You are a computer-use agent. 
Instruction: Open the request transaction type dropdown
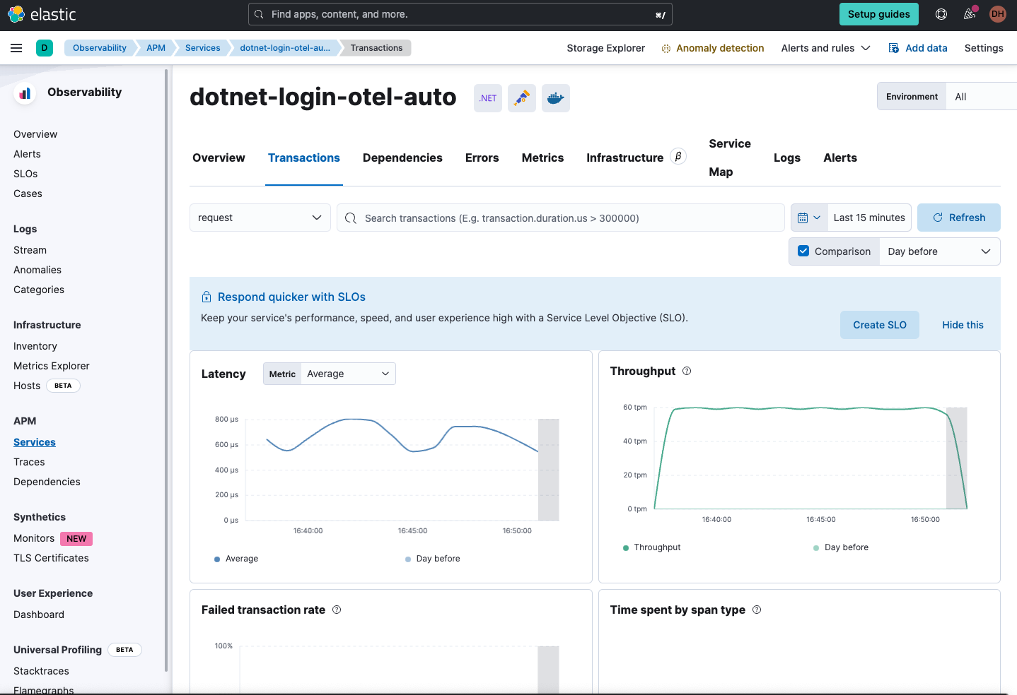(x=260, y=218)
